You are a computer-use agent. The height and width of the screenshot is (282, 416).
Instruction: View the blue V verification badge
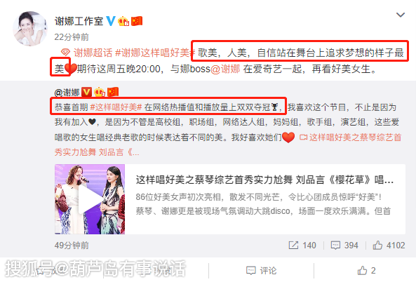pyautogui.click(x=111, y=21)
